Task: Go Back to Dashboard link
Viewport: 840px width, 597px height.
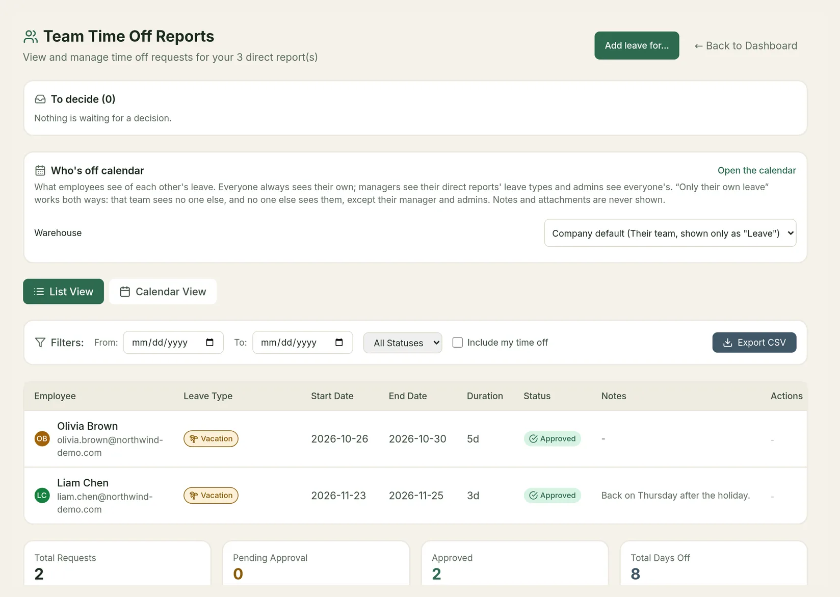Action: [746, 46]
